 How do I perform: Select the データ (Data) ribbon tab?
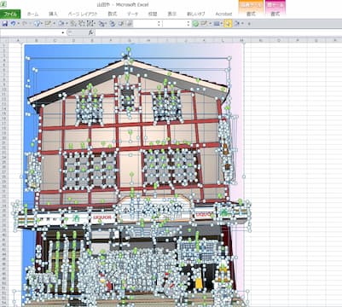tap(132, 14)
